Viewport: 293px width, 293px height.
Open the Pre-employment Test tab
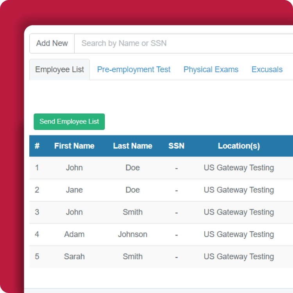(134, 70)
